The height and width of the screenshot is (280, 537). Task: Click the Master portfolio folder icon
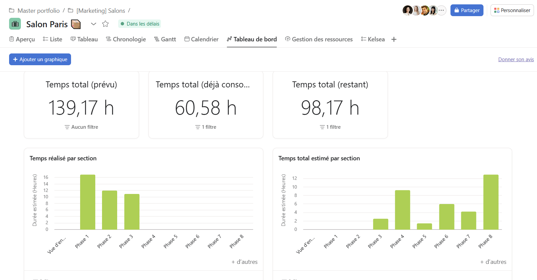tap(11, 10)
